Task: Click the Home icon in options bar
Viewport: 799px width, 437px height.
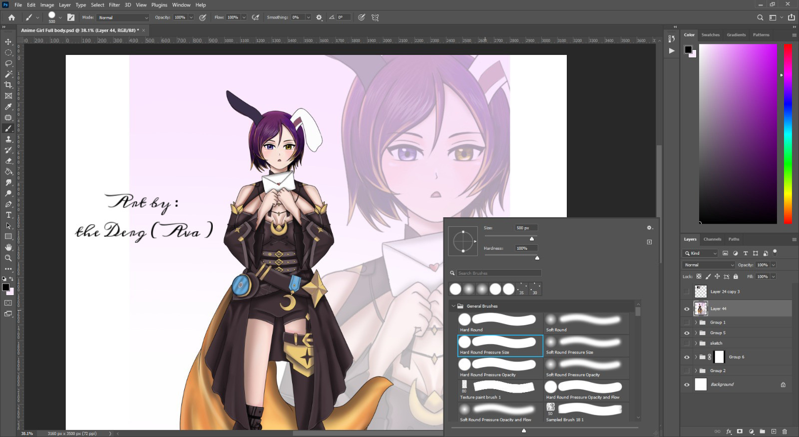Action: [x=11, y=17]
